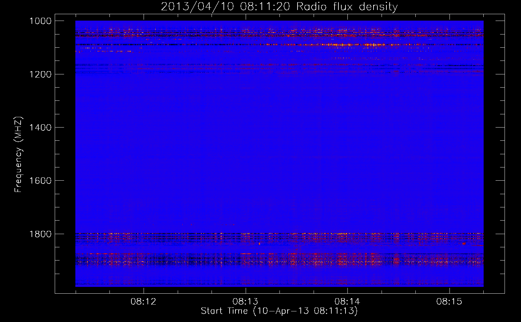Click the 08:15 time tick label
Viewport: 521px width, 322px height.
pyautogui.click(x=449, y=302)
